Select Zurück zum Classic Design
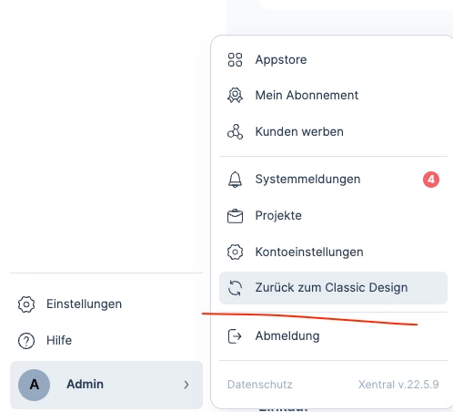The height and width of the screenshot is (412, 453). 333,288
